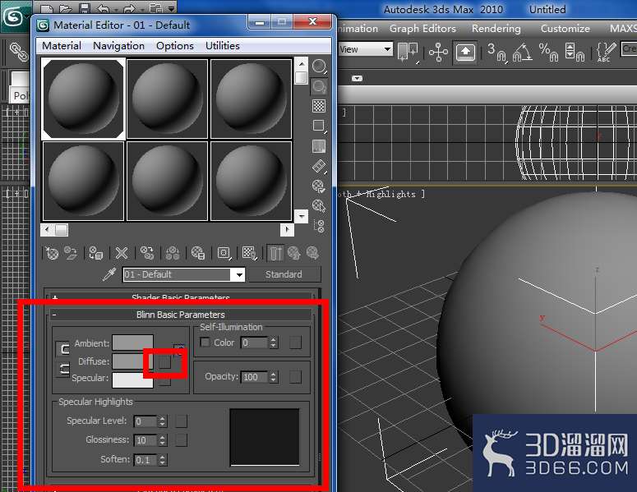Open Video Color Check tool
The image size is (637, 492).
pos(319,145)
